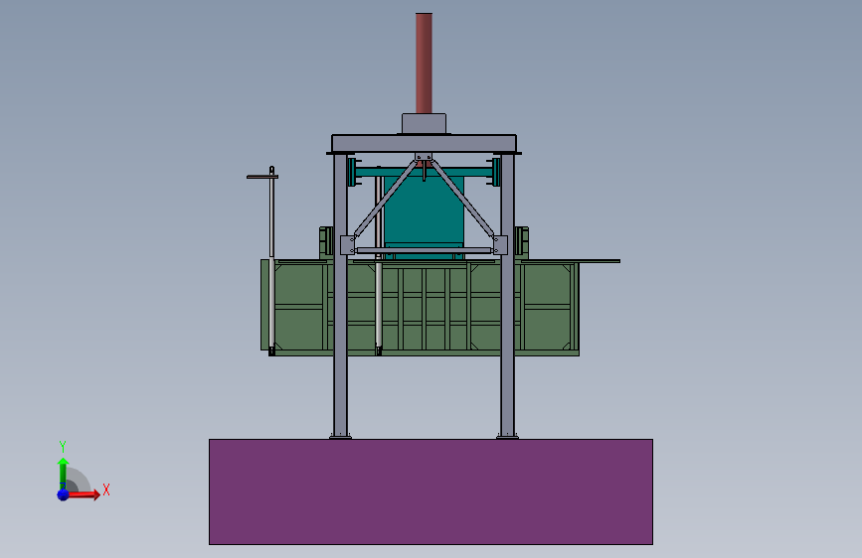
Task: Click the green Y axis arrow of triad
Action: (63, 473)
